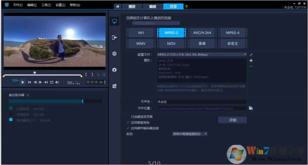The width and height of the screenshot is (308, 165).
Task: Open the 配置文件 profile dropdown
Action: (x=202, y=55)
